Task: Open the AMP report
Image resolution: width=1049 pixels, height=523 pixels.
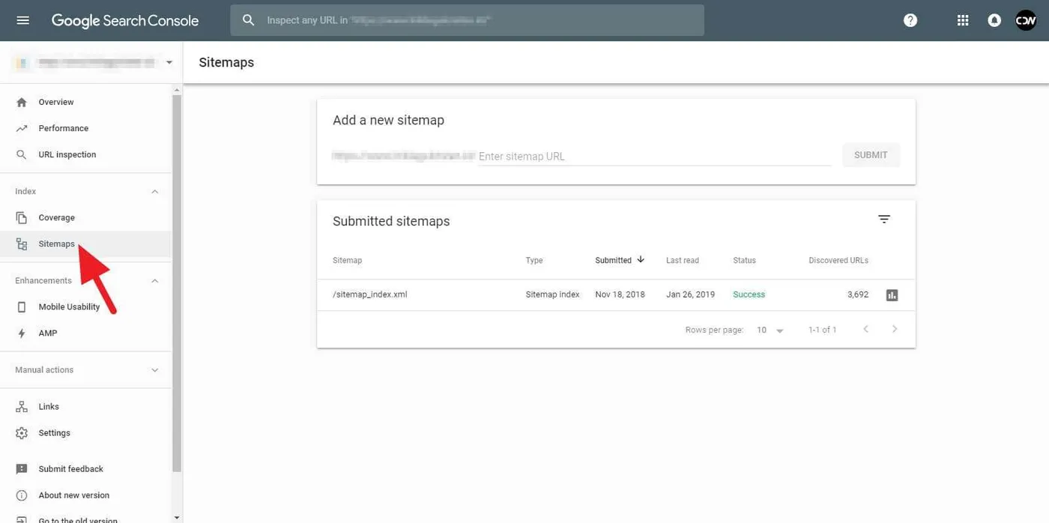Action: pos(85,333)
